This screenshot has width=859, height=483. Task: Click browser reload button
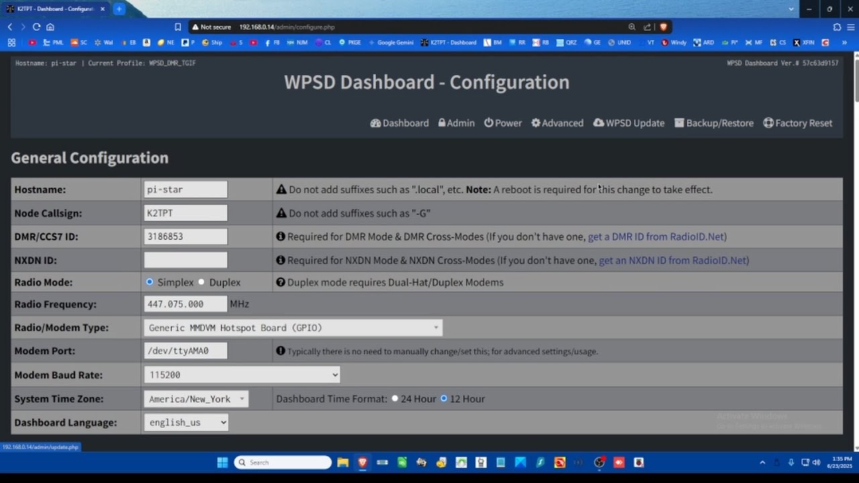[36, 27]
